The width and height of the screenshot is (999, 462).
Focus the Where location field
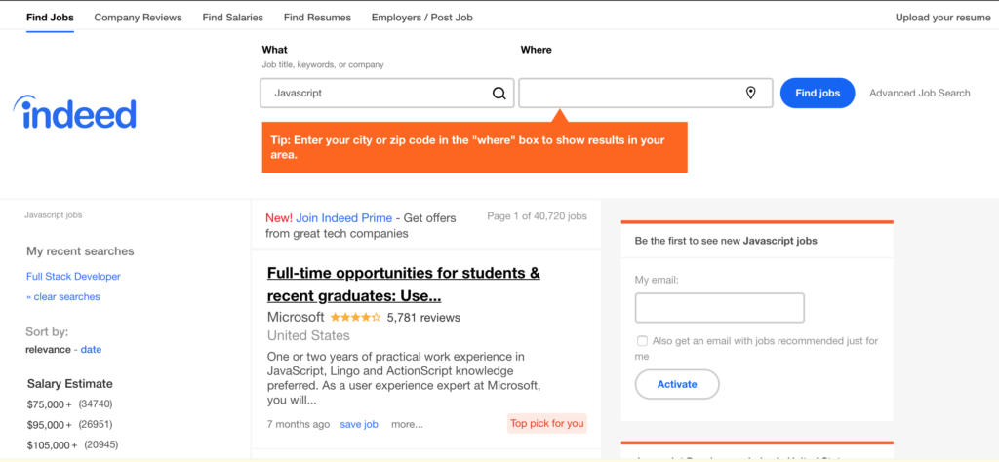(646, 93)
